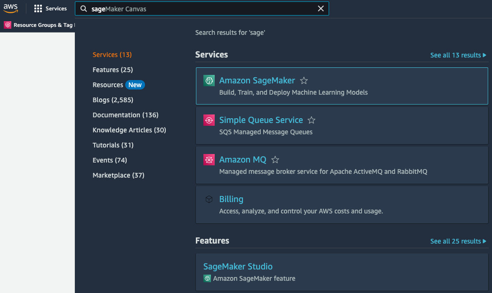The height and width of the screenshot is (293, 492).
Task: Favorite Simple Queue Service with the star
Action: (311, 120)
